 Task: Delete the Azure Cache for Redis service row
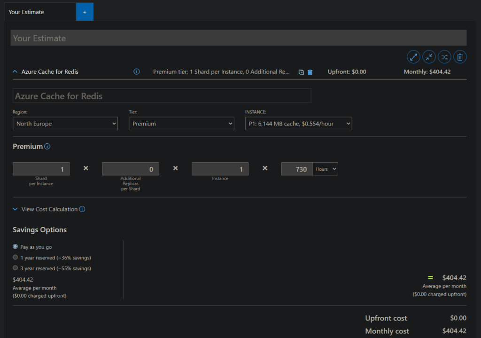tap(310, 72)
